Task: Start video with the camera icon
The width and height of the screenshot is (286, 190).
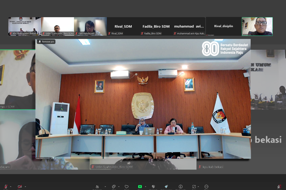Action: 20,187
